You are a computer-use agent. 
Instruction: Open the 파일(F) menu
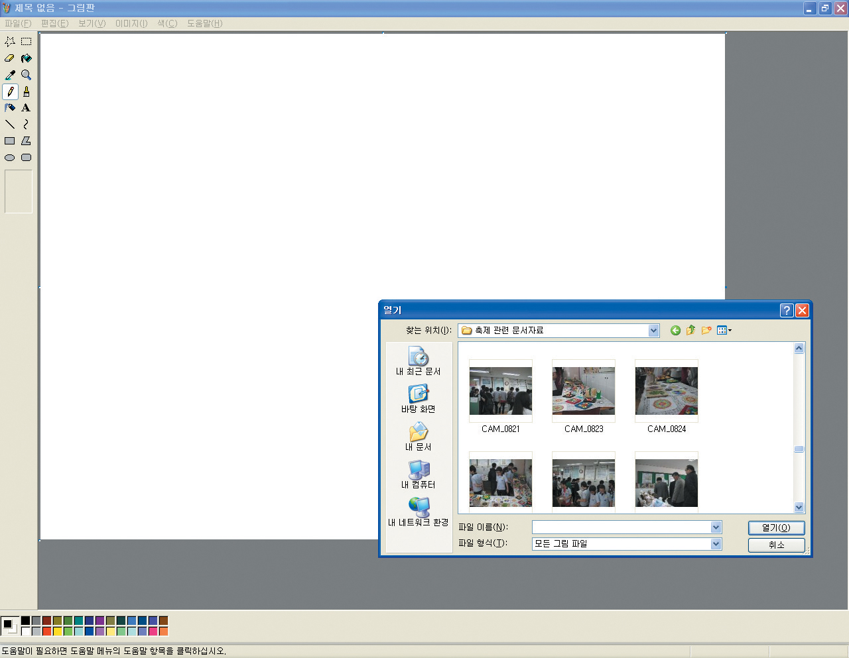tap(18, 23)
